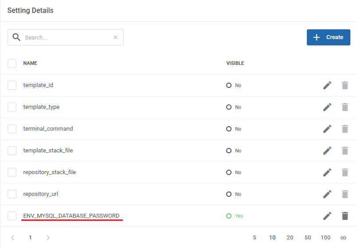The width and height of the screenshot is (357, 247).
Task: Edit the repository_url setting with the pencil icon
Action: pos(327,194)
